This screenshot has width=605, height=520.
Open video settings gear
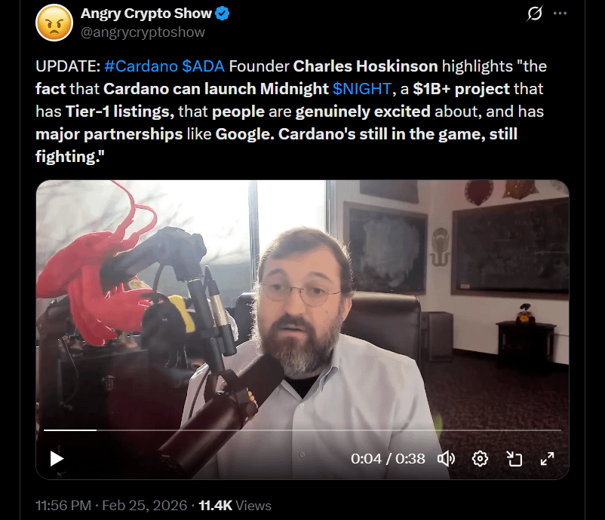(x=480, y=459)
